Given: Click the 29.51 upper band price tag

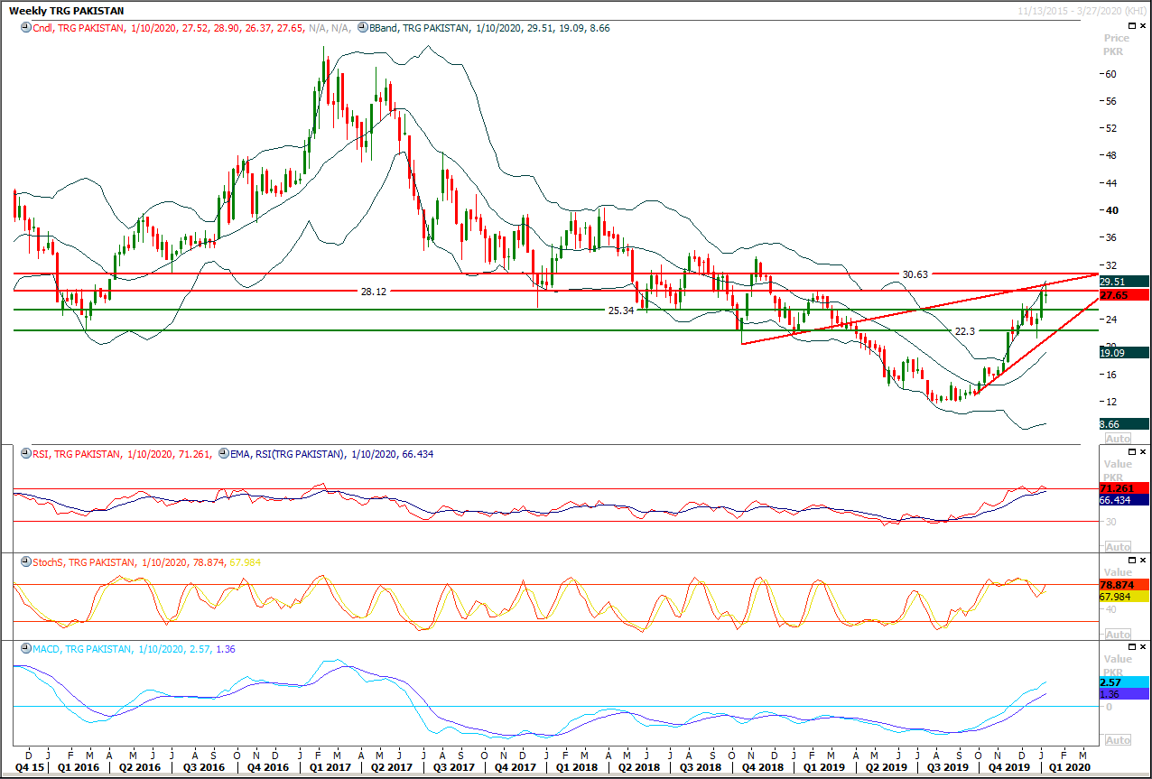Looking at the screenshot, I should pos(1123,282).
